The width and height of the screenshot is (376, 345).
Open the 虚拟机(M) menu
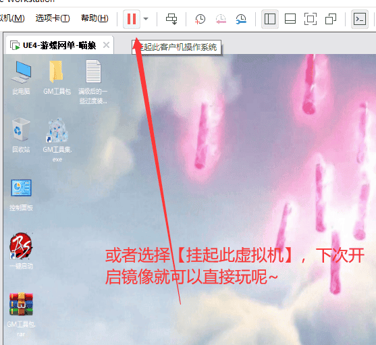12,18
